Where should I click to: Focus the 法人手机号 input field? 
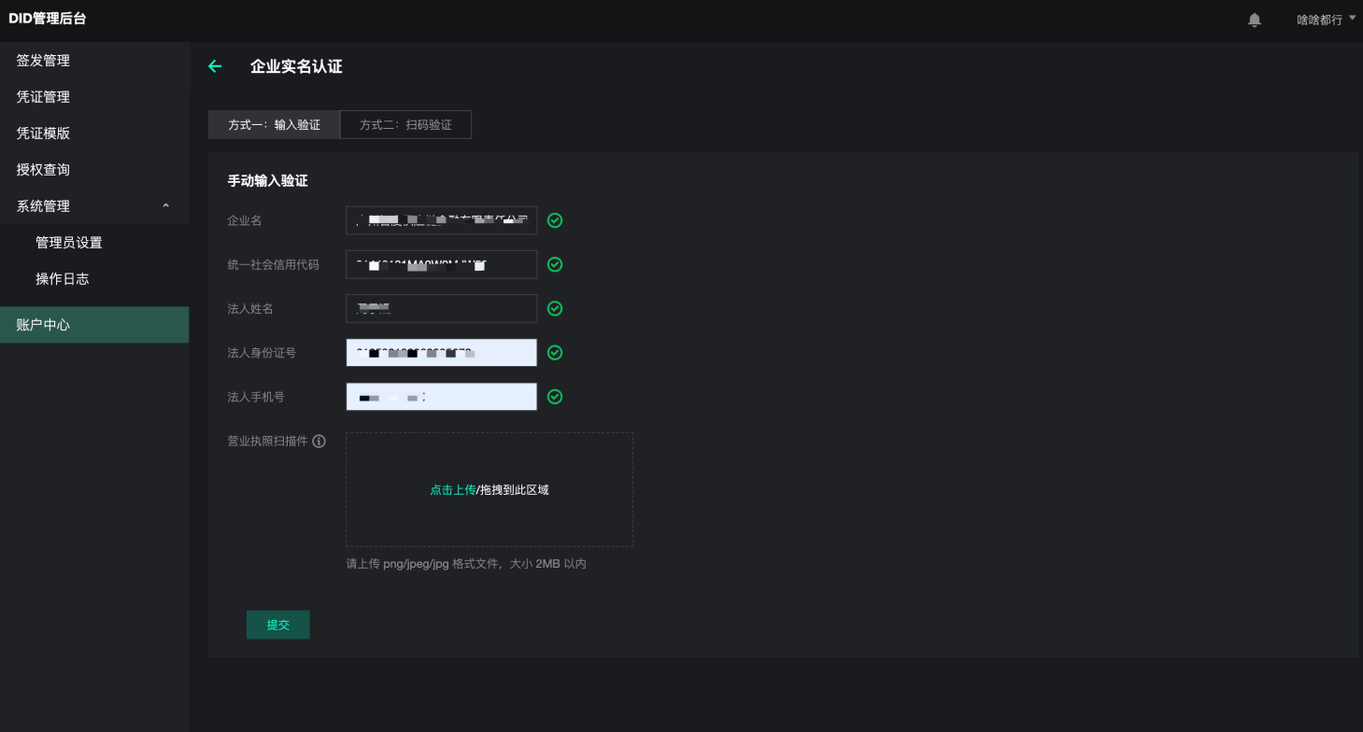click(441, 397)
